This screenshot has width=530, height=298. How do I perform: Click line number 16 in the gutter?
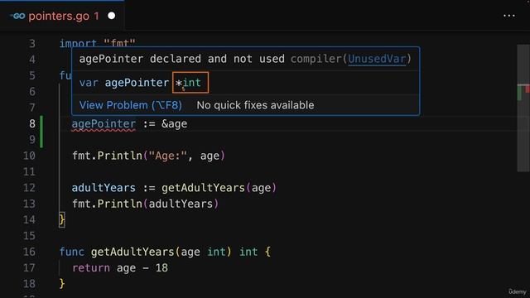coord(29,252)
